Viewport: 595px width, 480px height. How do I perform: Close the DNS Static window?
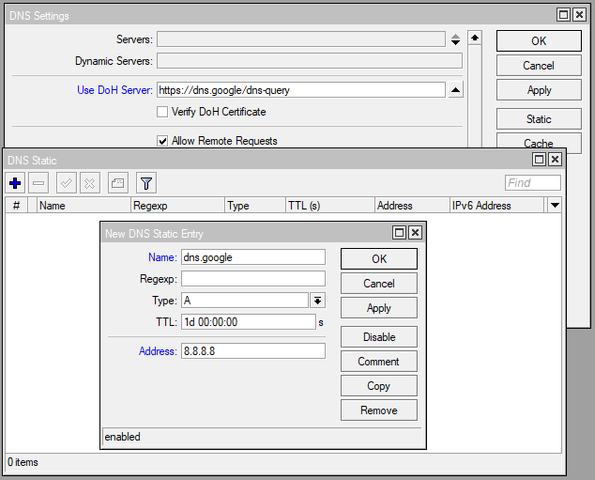coord(555,159)
